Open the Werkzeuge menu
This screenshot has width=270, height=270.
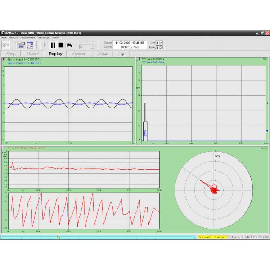pos(43,38)
